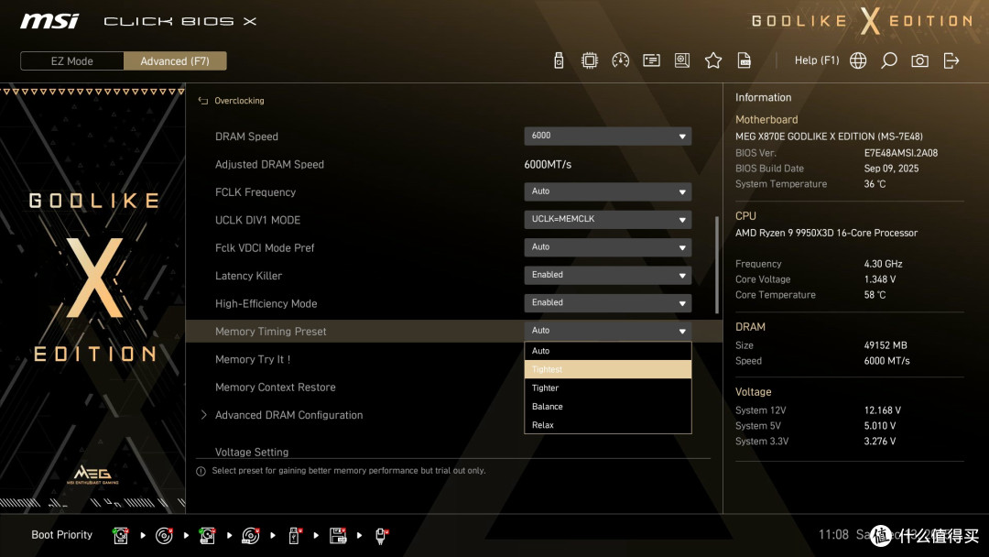
Task: Open the hardware monitor gauge icon
Action: [620, 60]
